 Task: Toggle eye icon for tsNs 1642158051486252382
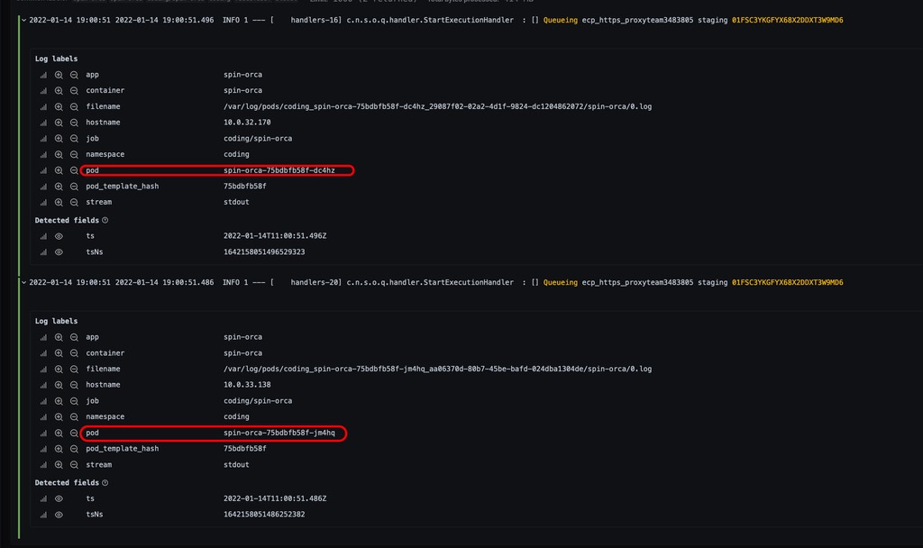(x=59, y=515)
